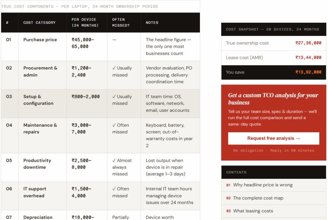
Task: Click the 'Get a custom TCO analysis' heading
Action: 273,99
